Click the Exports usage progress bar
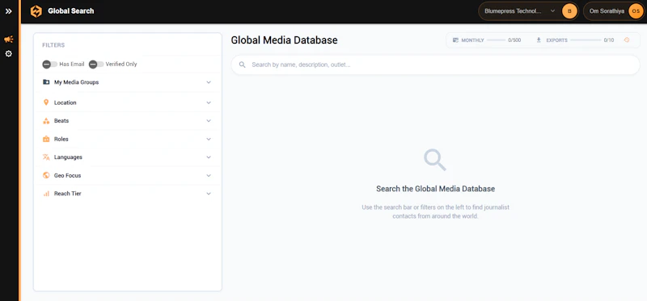647x301 pixels. pyautogui.click(x=586, y=40)
